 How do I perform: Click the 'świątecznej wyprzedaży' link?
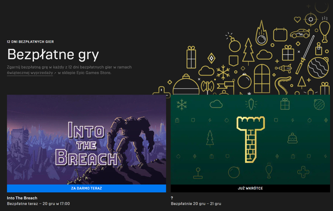tap(30, 73)
